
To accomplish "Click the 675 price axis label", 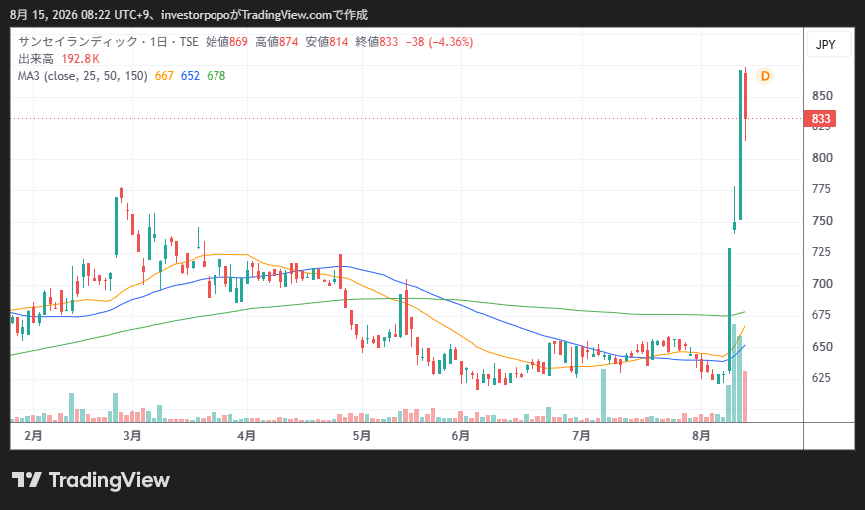I will pyautogui.click(x=822, y=315).
